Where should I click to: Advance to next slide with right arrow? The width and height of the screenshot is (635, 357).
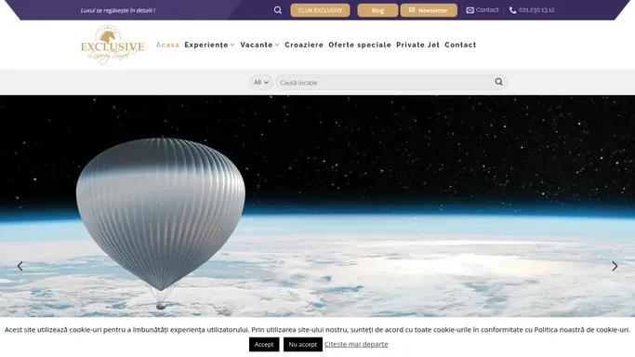click(615, 266)
